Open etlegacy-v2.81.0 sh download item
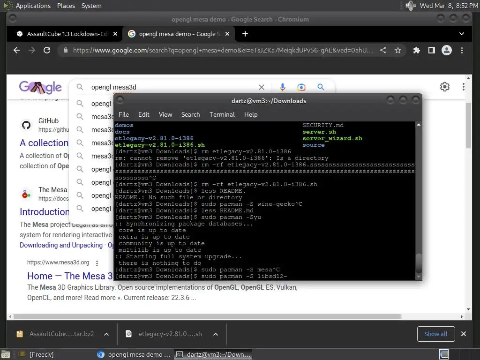 (x=164, y=334)
